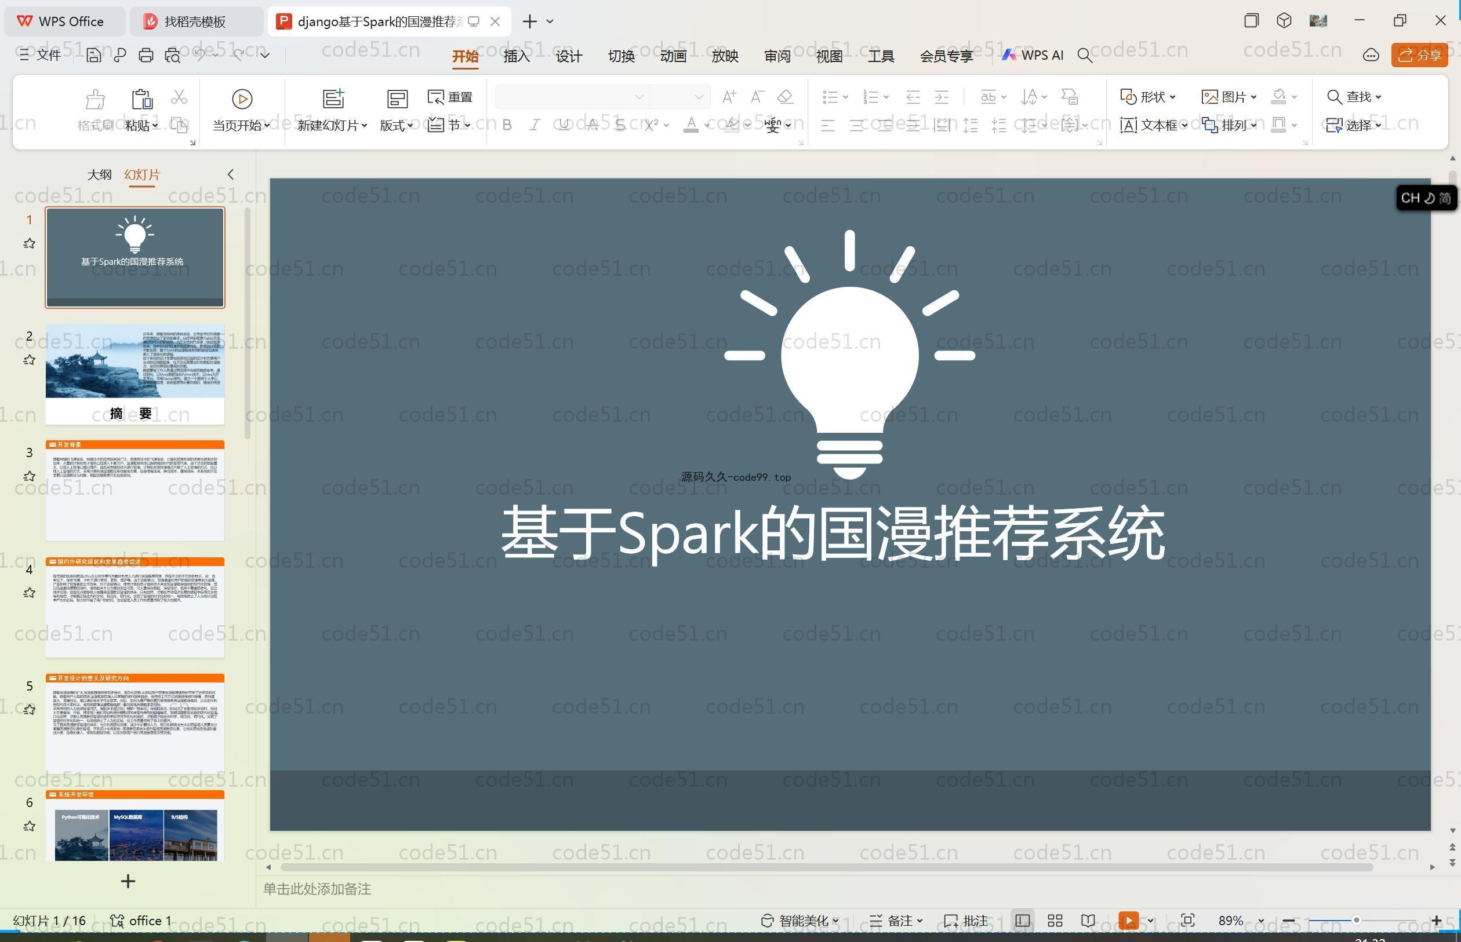
Task: Click the Share (分享) button
Action: (x=1419, y=55)
